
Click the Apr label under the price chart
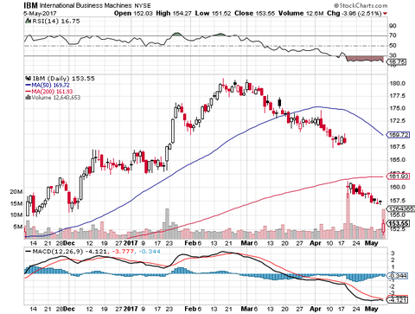pyautogui.click(x=316, y=243)
